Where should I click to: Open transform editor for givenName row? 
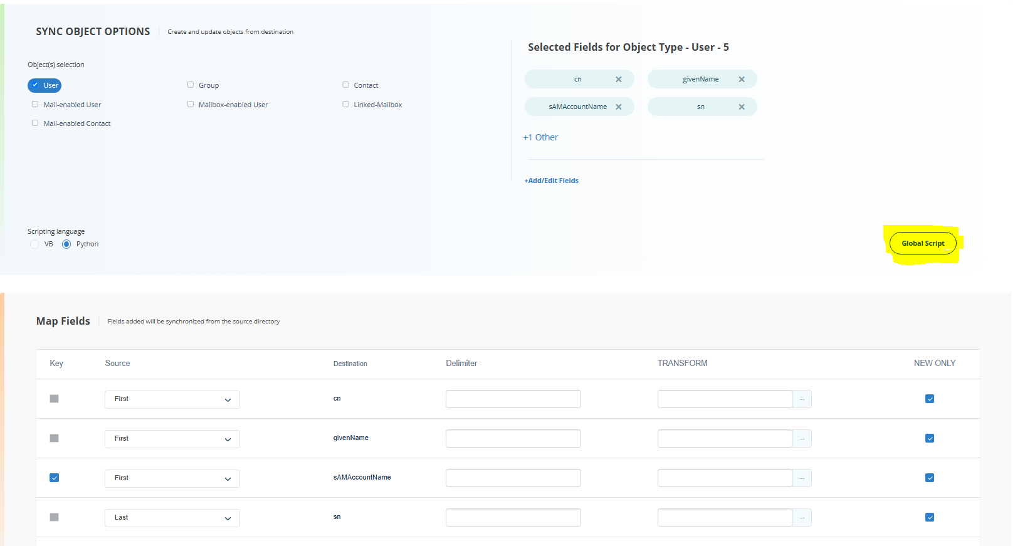(802, 439)
